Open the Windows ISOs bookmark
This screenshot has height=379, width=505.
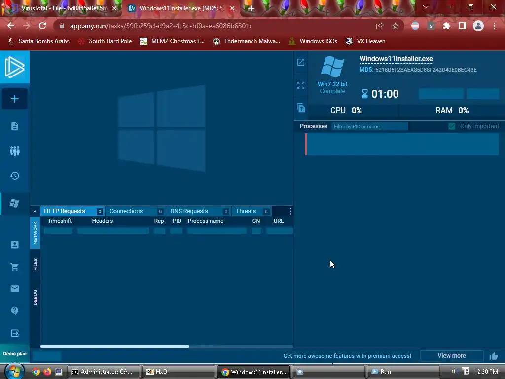(313, 41)
